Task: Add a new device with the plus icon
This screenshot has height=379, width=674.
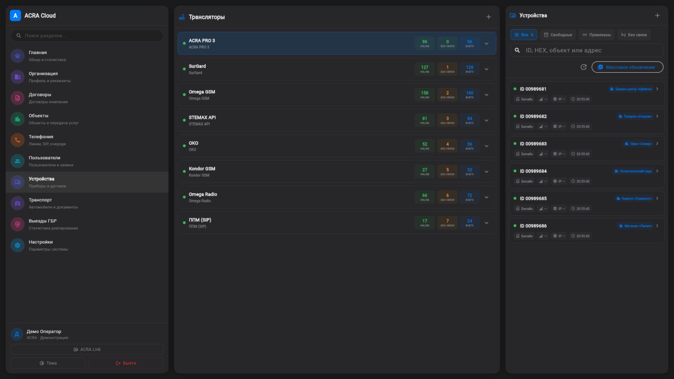Action: [657, 15]
